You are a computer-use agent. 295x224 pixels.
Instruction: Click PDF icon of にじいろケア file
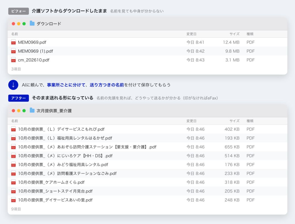[x=13, y=156]
